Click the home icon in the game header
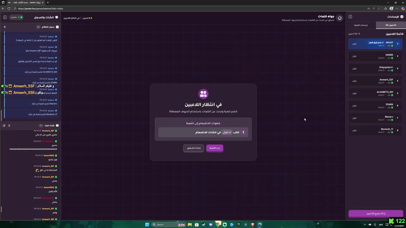This screenshot has width=406, height=228. point(340,18)
